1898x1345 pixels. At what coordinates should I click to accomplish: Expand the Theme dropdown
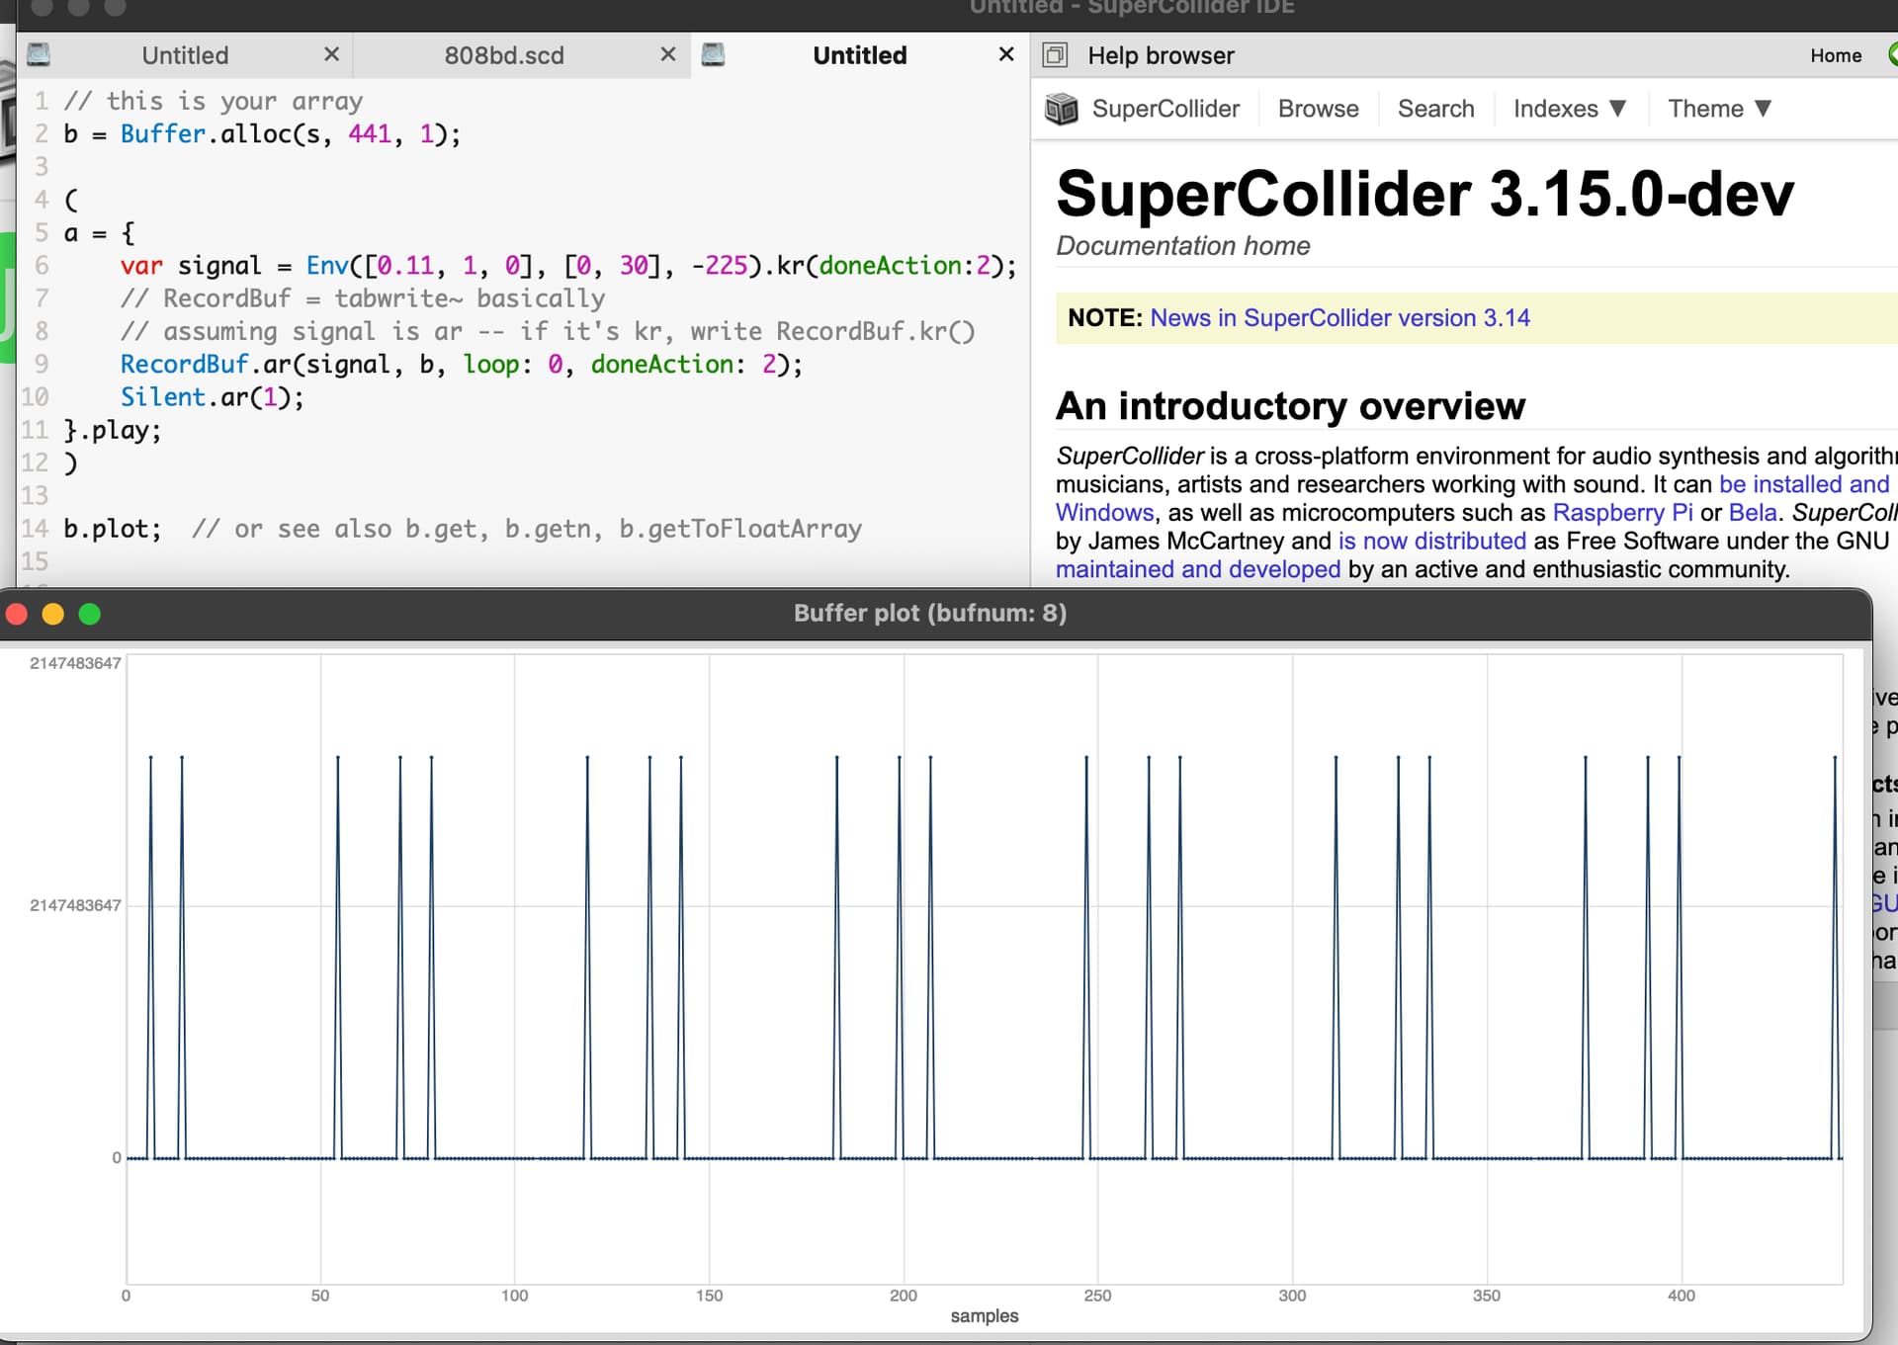click(x=1720, y=109)
